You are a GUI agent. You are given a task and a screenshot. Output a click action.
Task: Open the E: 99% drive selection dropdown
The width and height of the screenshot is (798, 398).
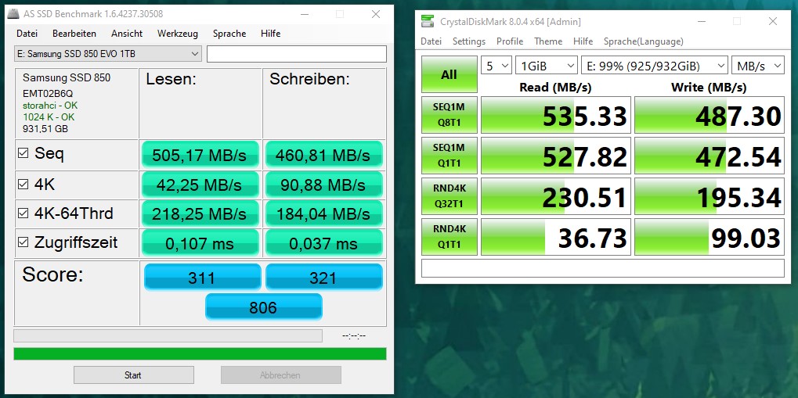655,65
